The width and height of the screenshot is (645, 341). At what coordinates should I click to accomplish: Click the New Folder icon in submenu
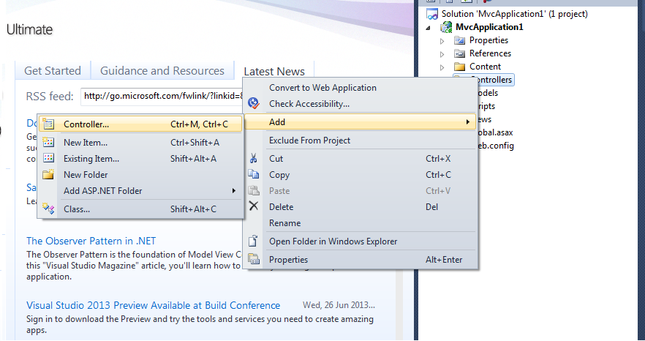[48, 174]
